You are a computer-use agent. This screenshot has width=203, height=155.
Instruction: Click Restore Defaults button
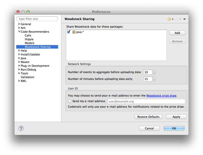click(x=148, y=117)
